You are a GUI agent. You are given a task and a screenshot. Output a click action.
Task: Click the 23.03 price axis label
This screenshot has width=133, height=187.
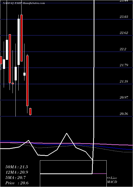click(x=124, y=17)
